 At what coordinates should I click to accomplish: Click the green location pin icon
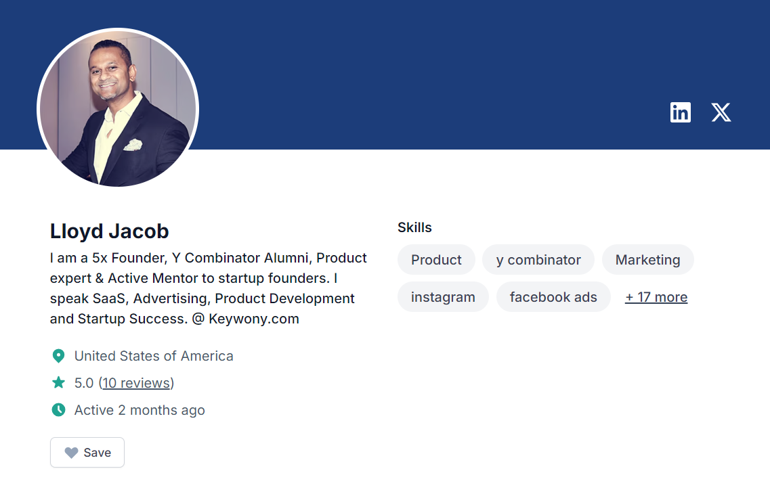[58, 356]
